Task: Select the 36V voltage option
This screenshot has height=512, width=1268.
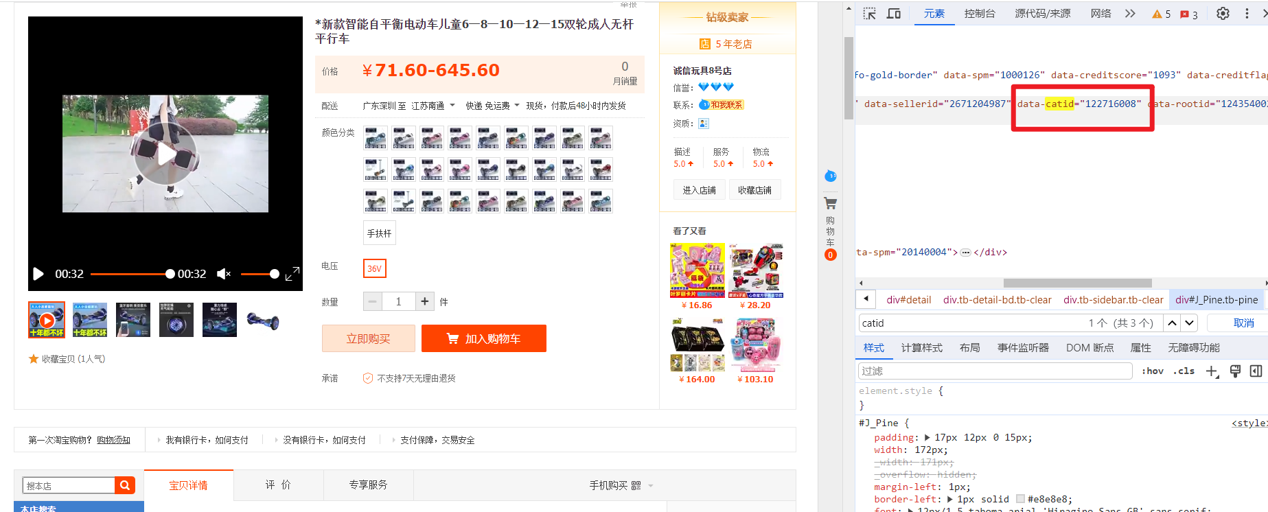Action: pos(374,268)
